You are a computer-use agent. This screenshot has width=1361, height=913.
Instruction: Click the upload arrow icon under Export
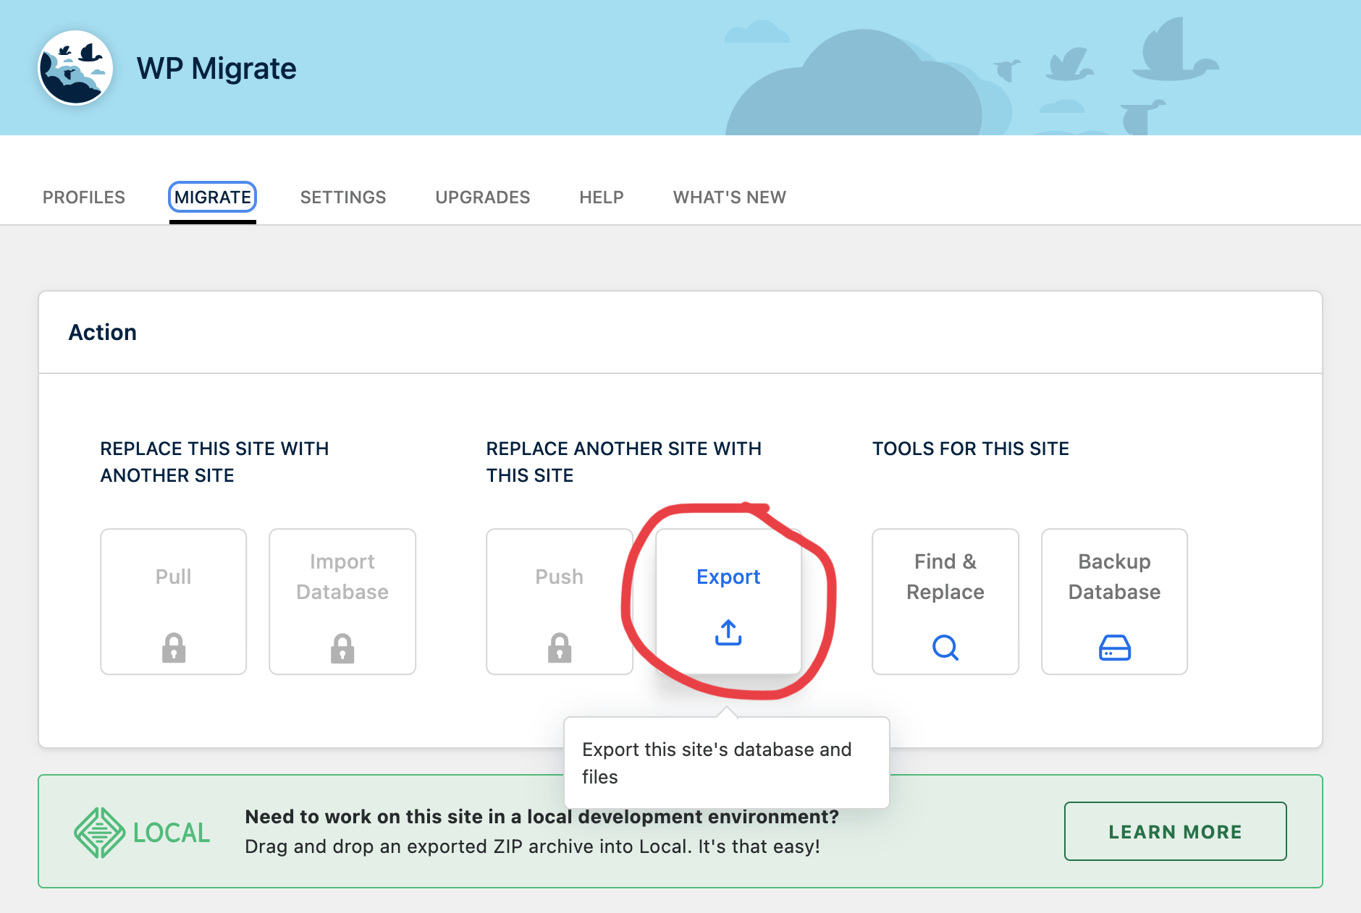tap(728, 632)
